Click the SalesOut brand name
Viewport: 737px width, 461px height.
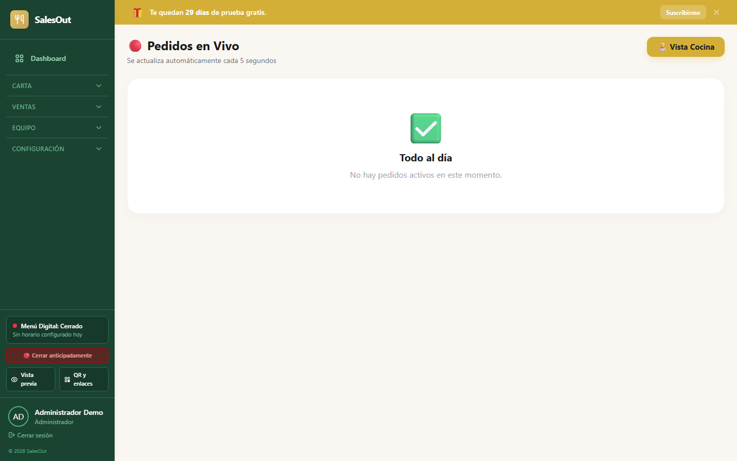click(x=53, y=19)
